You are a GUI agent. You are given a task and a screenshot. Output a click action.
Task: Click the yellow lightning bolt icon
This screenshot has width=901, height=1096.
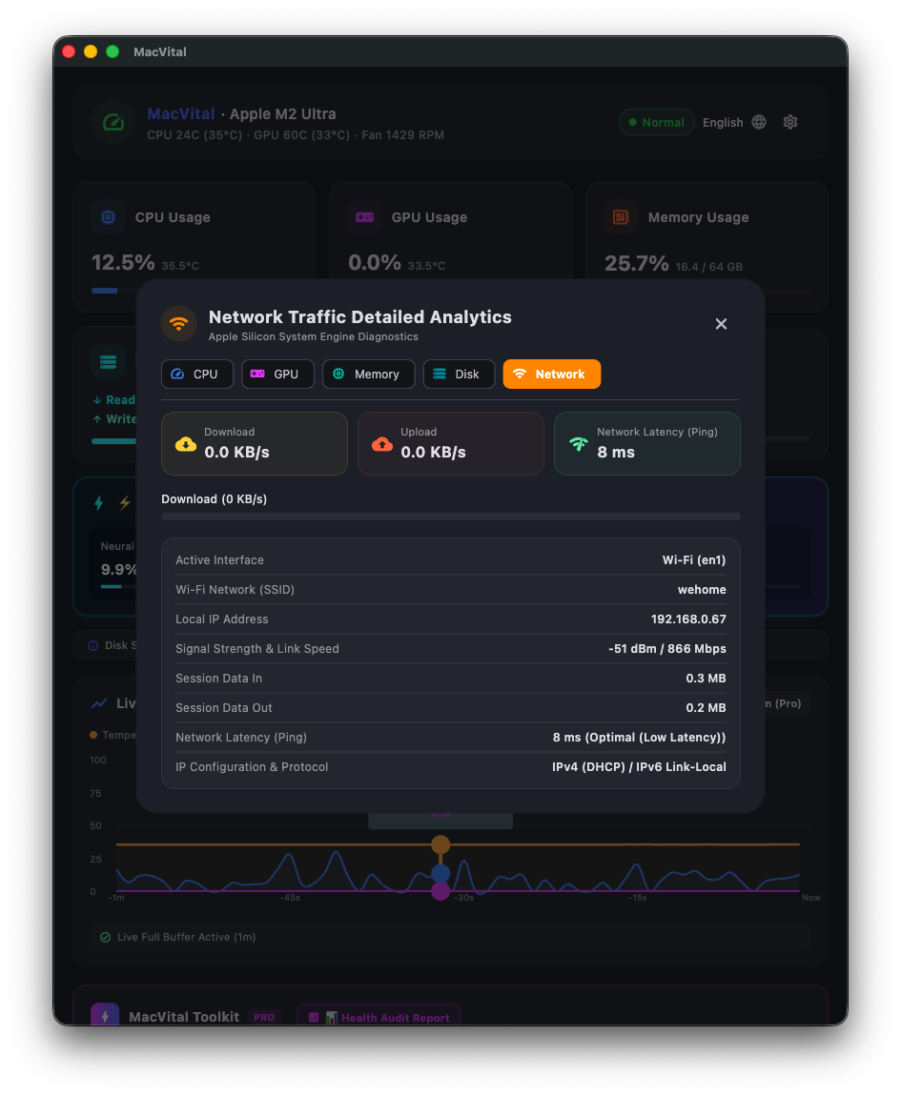point(125,502)
